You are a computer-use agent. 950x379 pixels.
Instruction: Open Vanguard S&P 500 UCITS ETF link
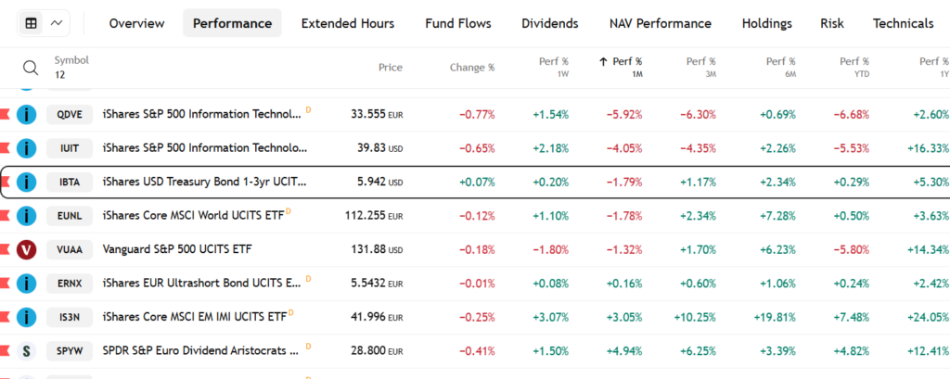(177, 250)
